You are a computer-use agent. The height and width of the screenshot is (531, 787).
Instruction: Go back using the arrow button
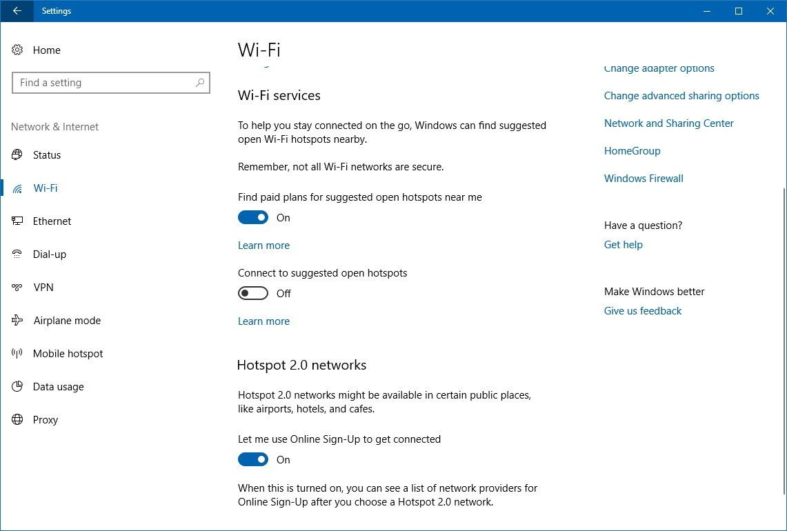coord(17,11)
